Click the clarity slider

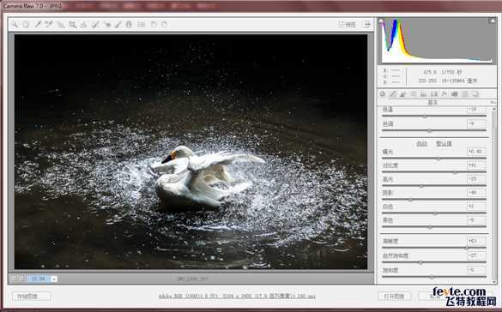434,248
